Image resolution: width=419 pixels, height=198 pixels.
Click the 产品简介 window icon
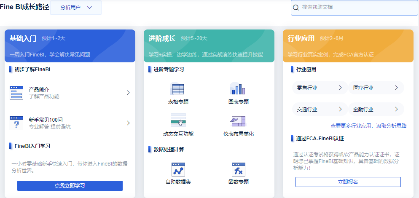pyautogui.click(x=16, y=93)
